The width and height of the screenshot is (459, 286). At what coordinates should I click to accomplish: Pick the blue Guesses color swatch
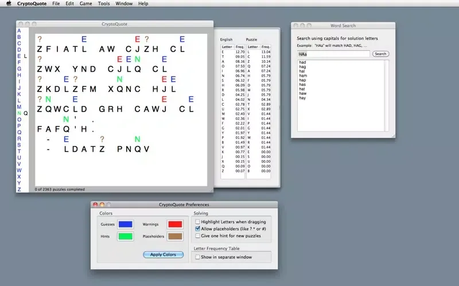(125, 224)
